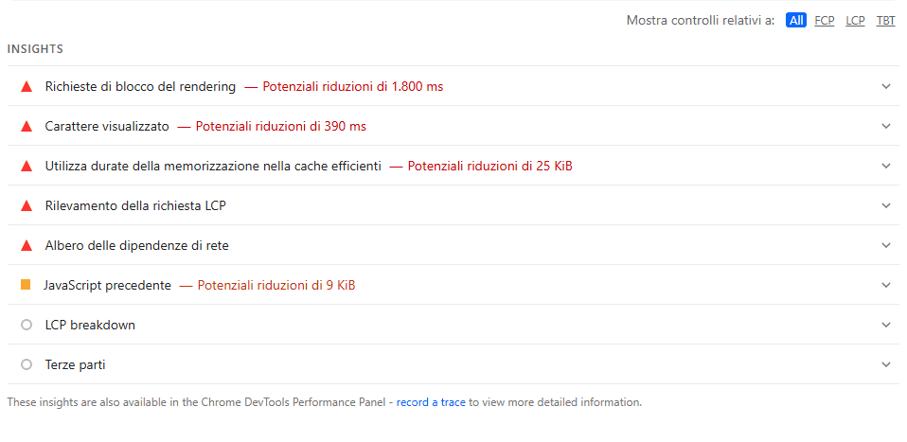This screenshot has height=442, width=907.
Task: Expand the Carattere visualizzato chevron
Action: pyautogui.click(x=886, y=126)
